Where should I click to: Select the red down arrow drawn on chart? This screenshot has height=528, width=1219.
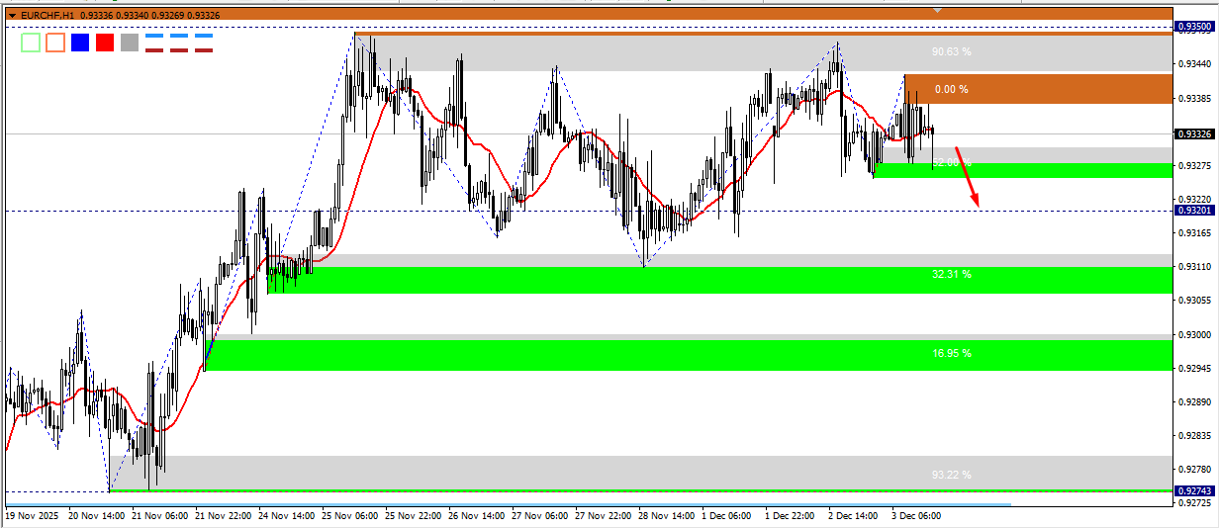click(969, 178)
